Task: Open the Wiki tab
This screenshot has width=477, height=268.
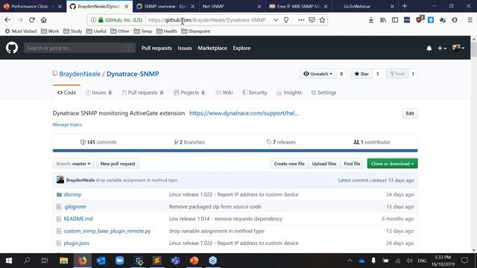Action: click(224, 92)
